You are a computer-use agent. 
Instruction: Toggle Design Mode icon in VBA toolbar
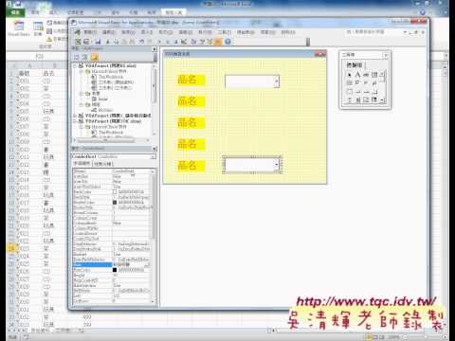click(184, 42)
